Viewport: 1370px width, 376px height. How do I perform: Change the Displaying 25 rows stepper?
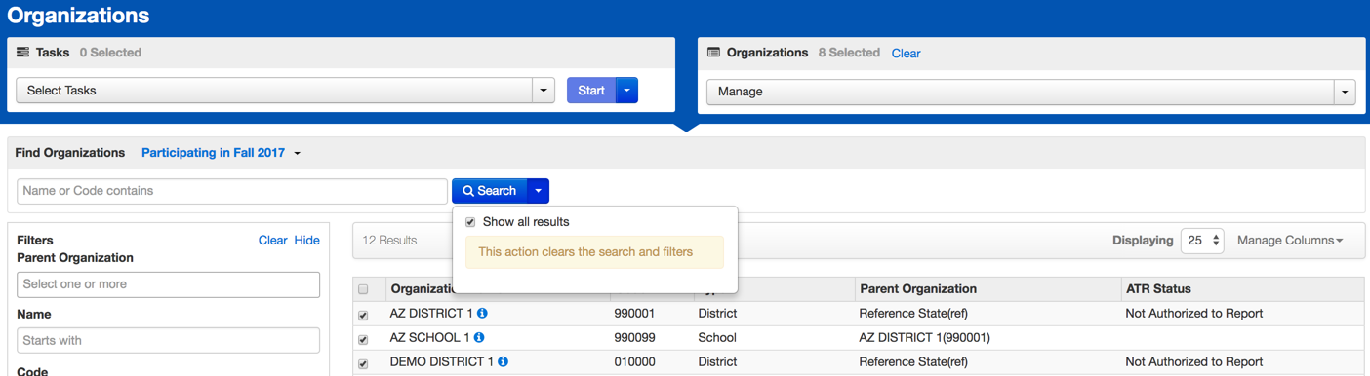pos(1202,241)
